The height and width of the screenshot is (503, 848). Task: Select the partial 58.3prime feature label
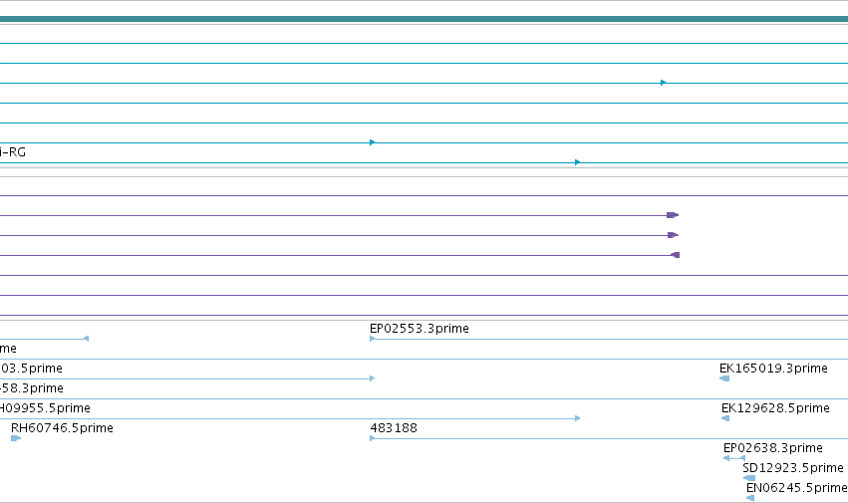point(32,388)
